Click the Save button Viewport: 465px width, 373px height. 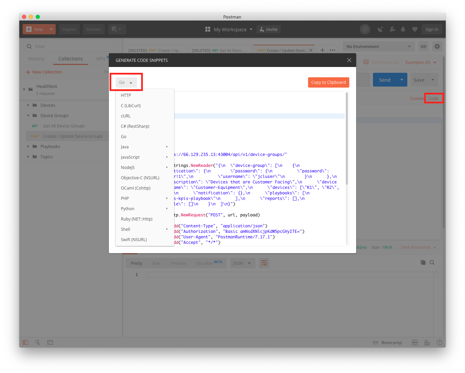tap(419, 80)
